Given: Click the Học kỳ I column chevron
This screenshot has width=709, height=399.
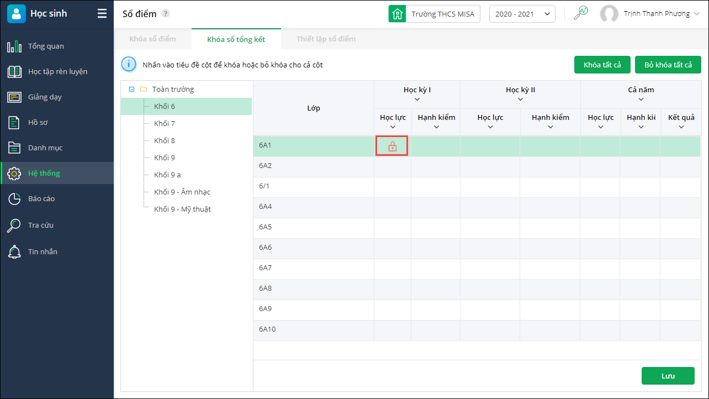Looking at the screenshot, I should point(417,99).
